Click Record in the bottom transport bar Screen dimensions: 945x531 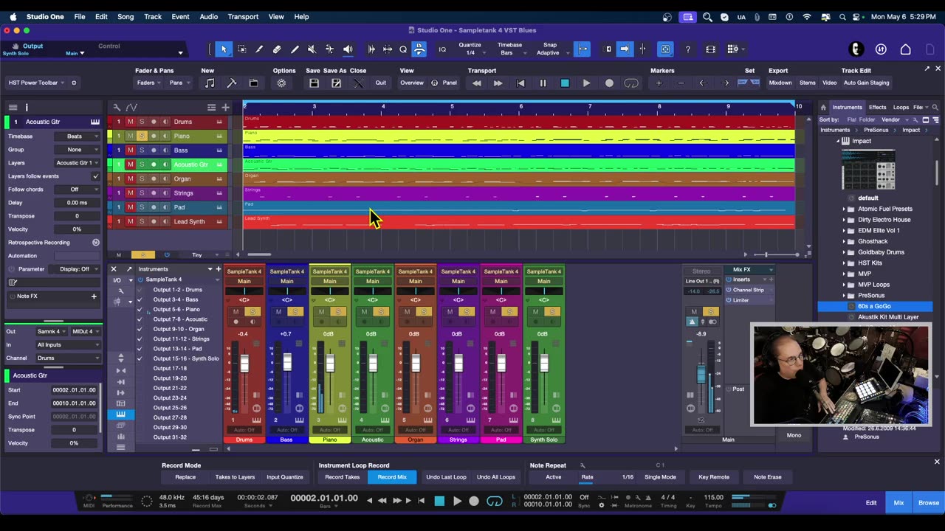pyautogui.click(x=474, y=501)
